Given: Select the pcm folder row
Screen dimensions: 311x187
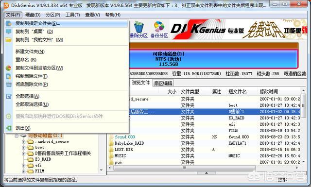Looking at the screenshot, I should pyautogui.click(x=204, y=162).
